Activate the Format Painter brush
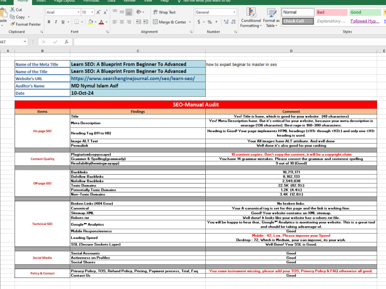The image size is (386, 289). (12, 24)
